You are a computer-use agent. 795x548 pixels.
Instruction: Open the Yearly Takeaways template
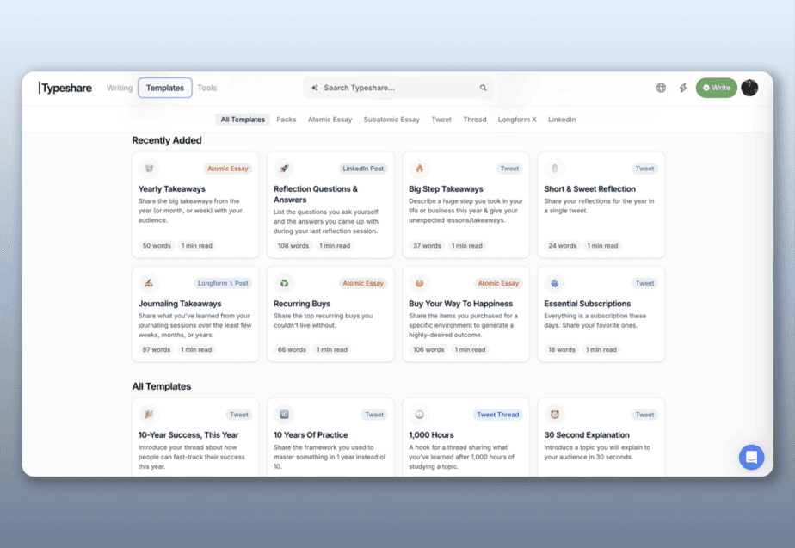(195, 205)
